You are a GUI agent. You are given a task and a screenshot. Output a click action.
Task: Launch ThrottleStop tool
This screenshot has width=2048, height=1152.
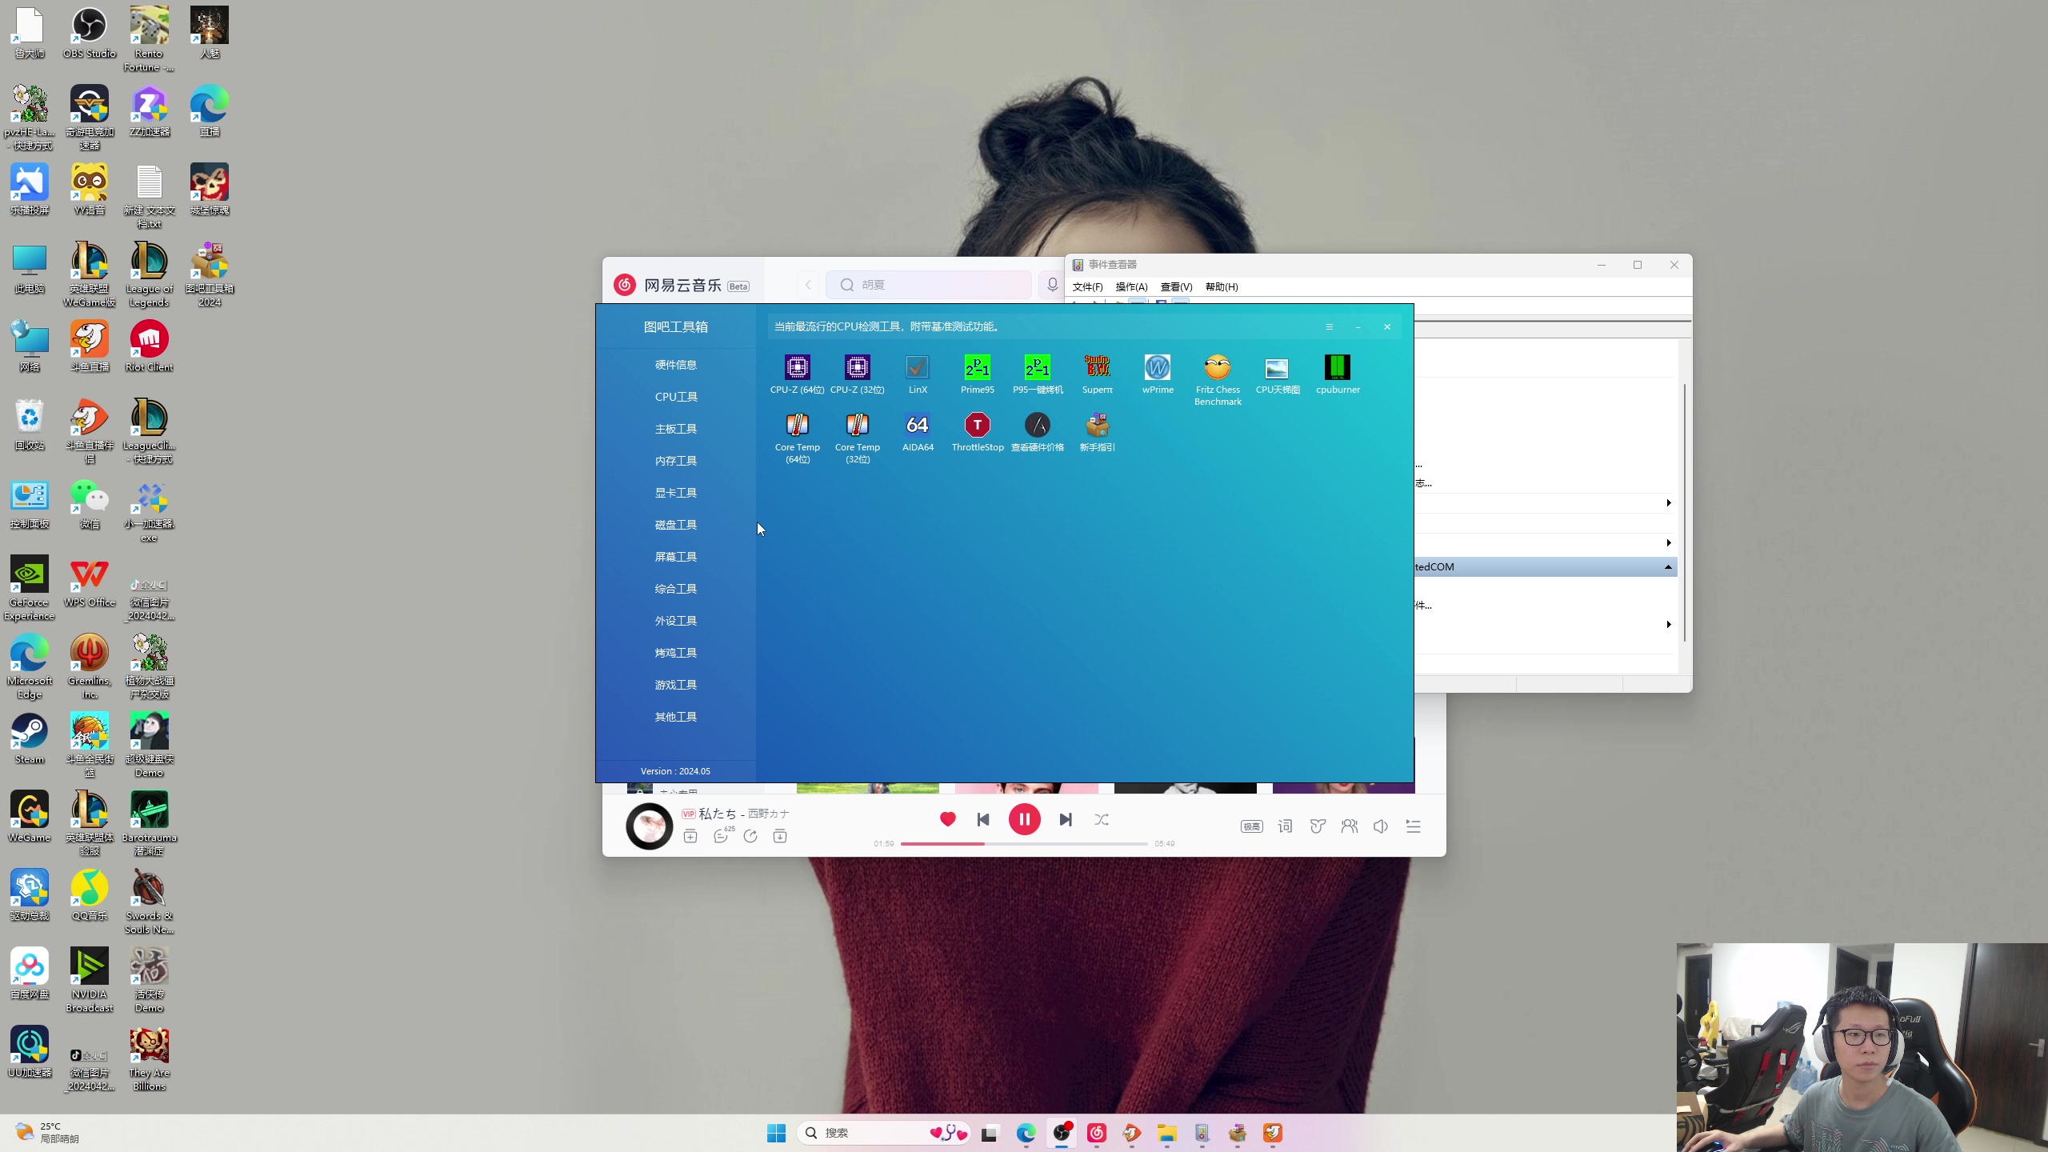(977, 426)
